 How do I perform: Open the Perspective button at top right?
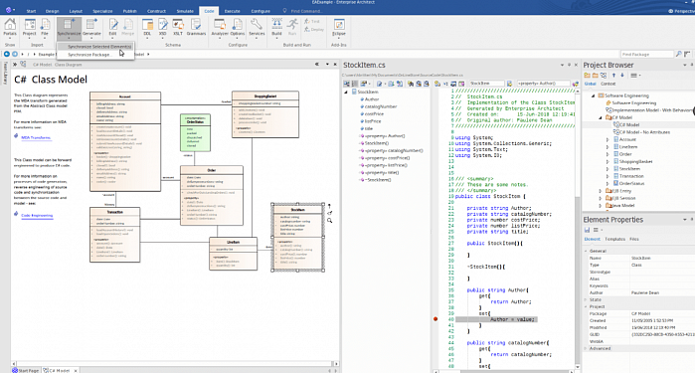point(681,11)
